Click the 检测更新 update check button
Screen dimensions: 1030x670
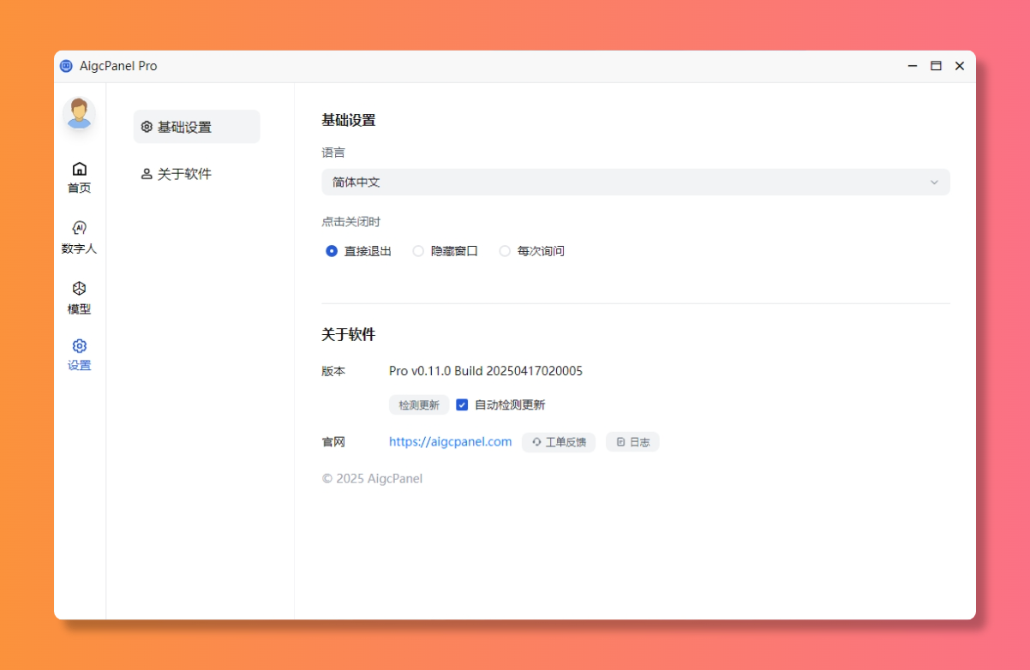click(418, 404)
